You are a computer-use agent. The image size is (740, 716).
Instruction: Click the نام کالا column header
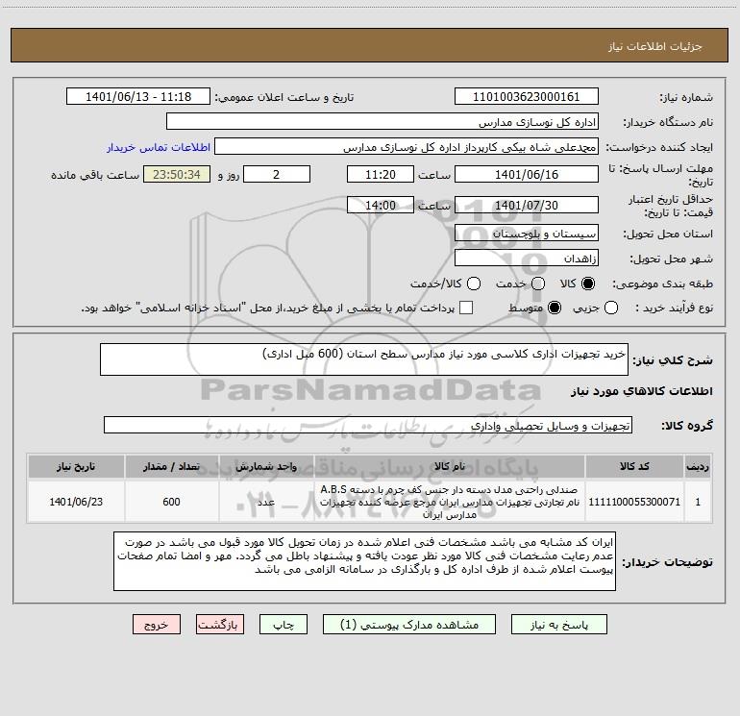(450, 466)
